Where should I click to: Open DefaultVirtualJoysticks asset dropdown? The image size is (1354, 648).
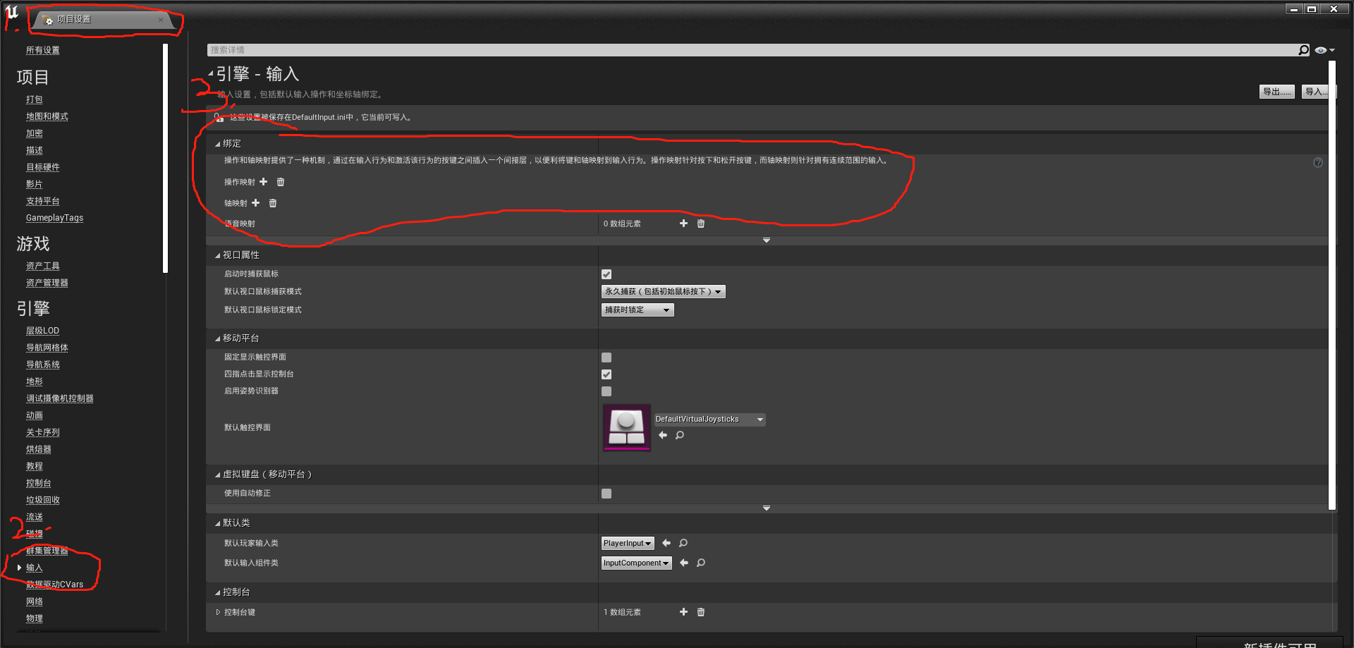(x=709, y=420)
